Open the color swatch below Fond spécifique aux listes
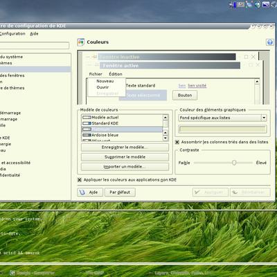 pyautogui.click(x=222, y=129)
